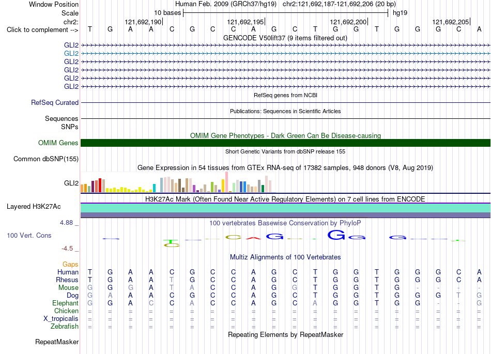Click the GTEx GLI2 expression bar chart
Image resolution: width=491 pixels, height=354 pixels.
coord(178,182)
